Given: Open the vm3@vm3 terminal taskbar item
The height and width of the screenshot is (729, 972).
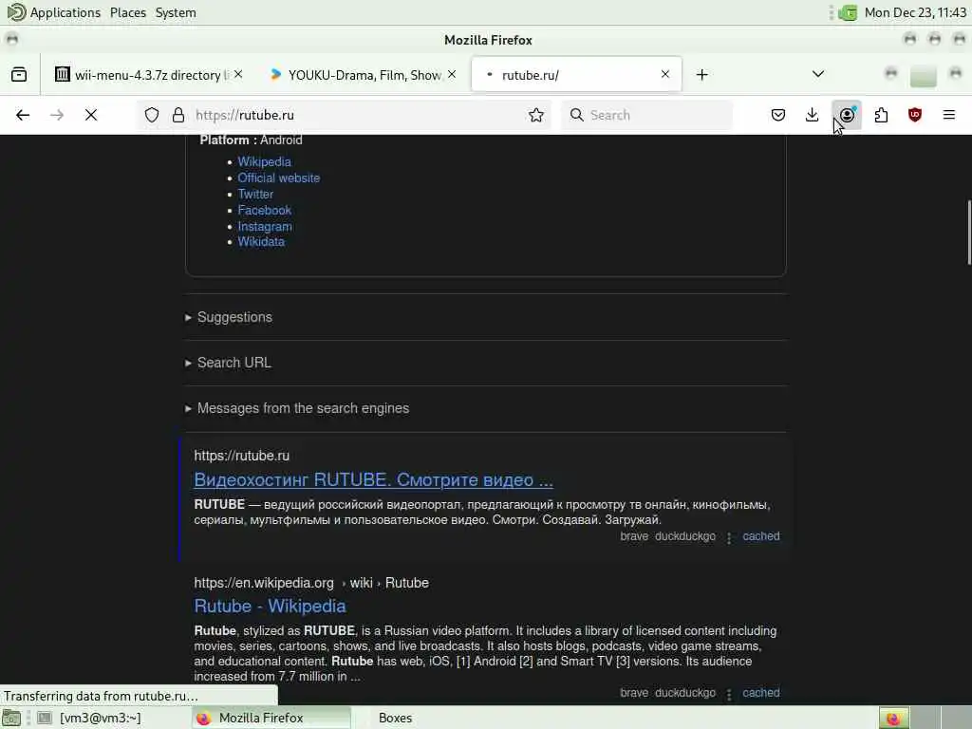Looking at the screenshot, I should click(x=90, y=718).
